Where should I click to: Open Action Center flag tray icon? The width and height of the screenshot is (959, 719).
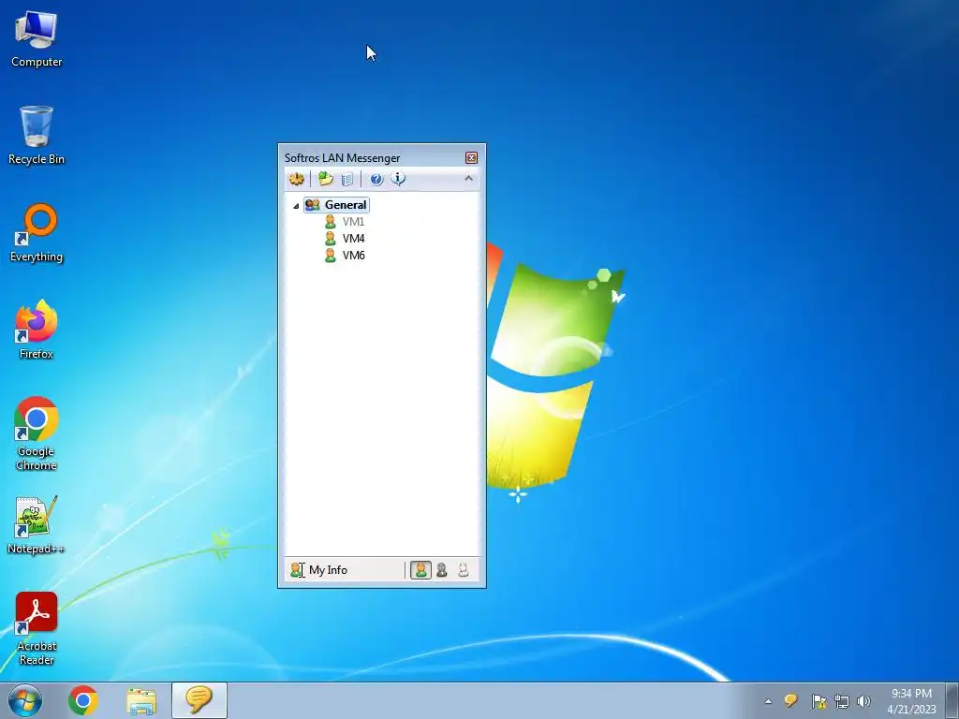click(x=819, y=701)
